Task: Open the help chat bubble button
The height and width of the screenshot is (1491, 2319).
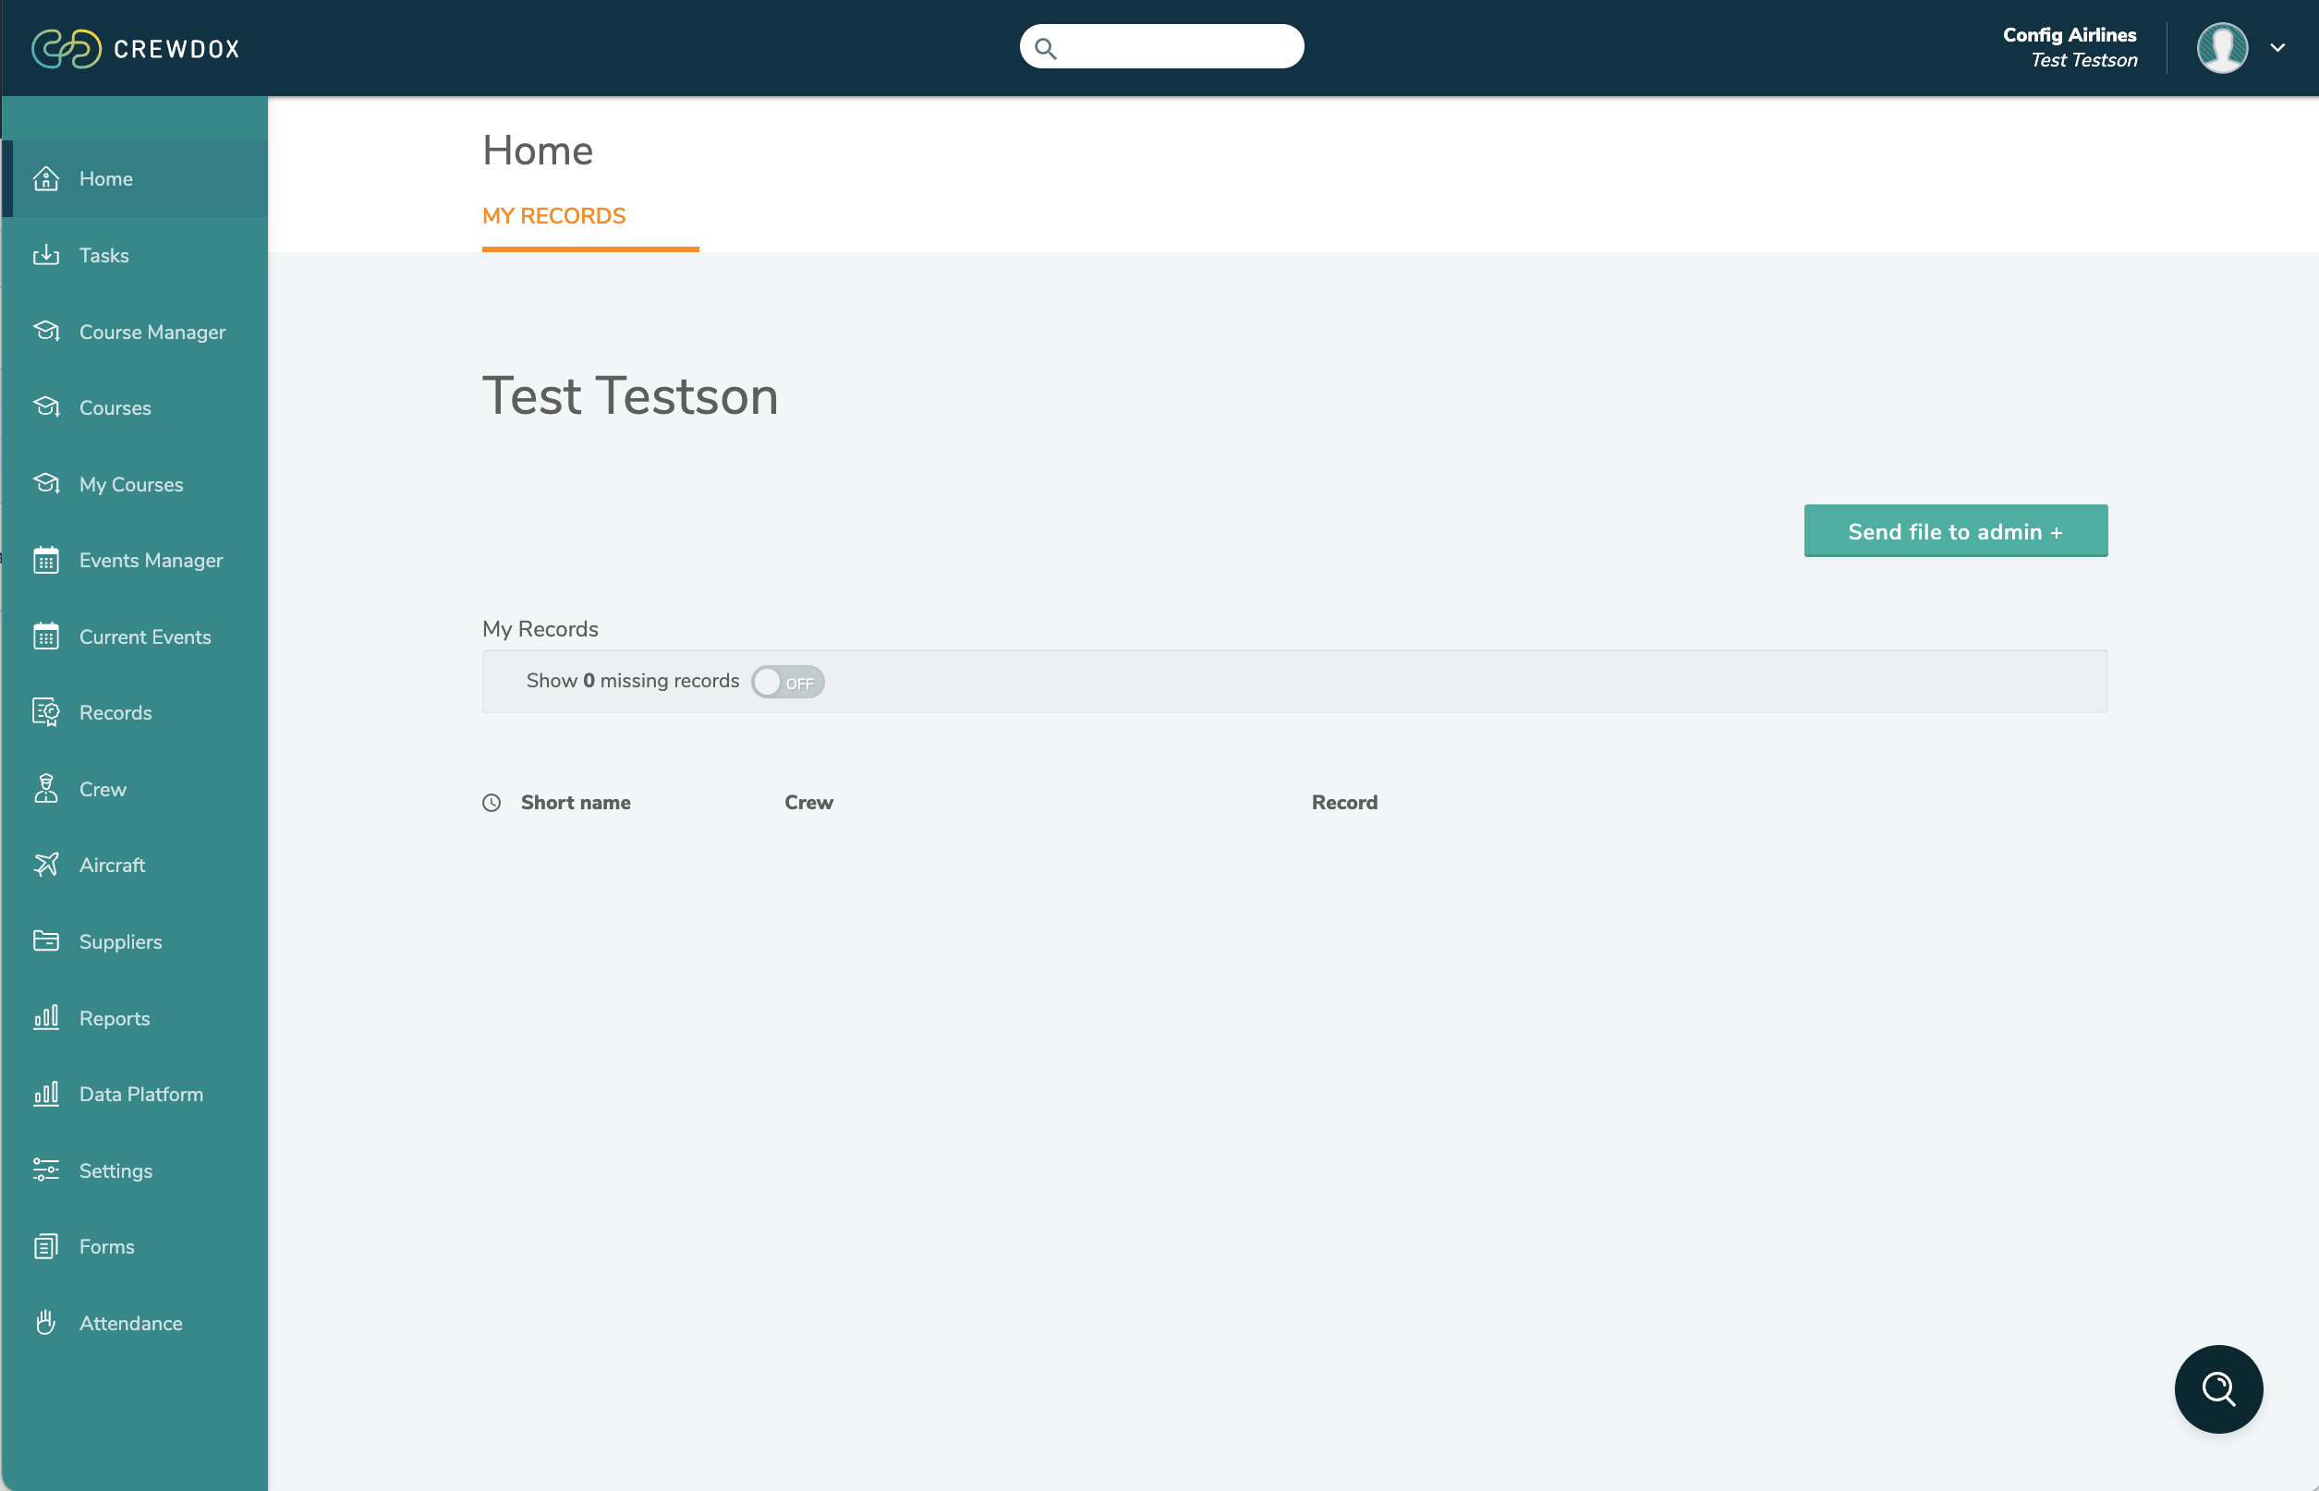Action: point(2217,1388)
